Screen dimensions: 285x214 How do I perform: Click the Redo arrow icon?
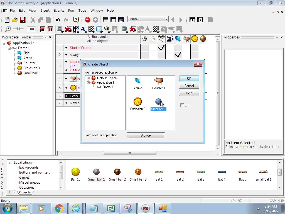click(x=66, y=20)
